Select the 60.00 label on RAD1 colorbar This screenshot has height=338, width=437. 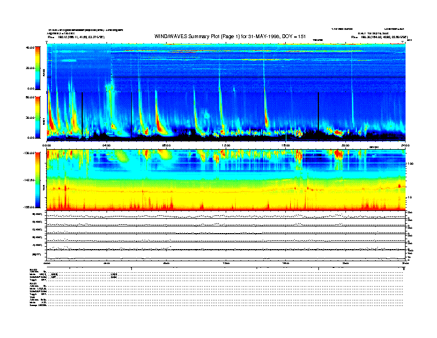point(30,97)
